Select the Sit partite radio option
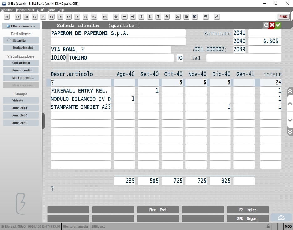Image resolution: width=293 pixels, height=230 pixels. pyautogui.click(x=21, y=40)
